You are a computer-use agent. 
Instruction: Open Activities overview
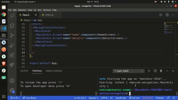[x=6, y=2]
